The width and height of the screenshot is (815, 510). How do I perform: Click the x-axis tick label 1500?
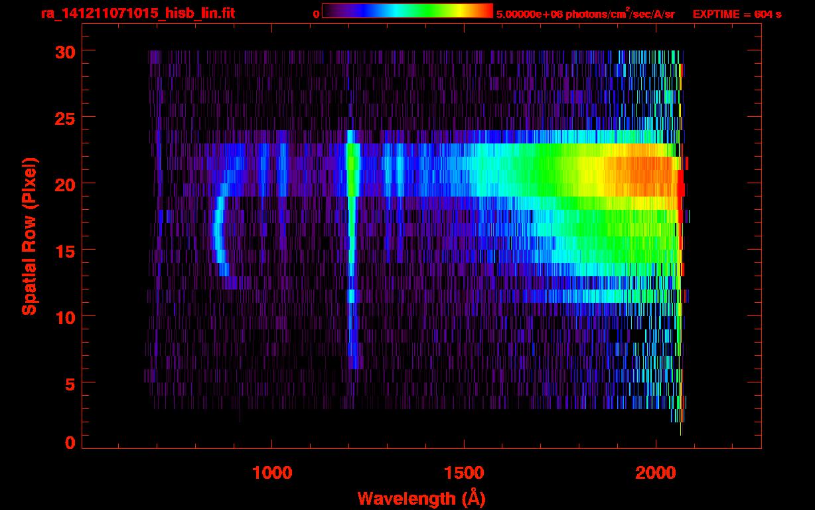[x=464, y=473]
